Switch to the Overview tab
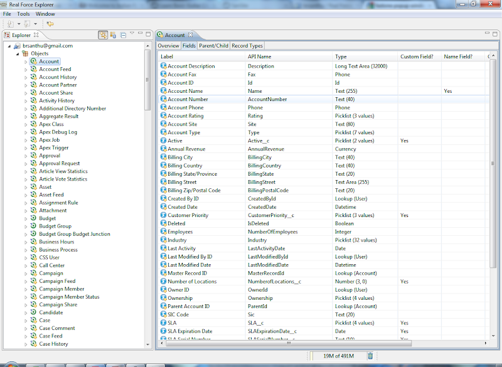The height and width of the screenshot is (367, 502). pos(168,46)
